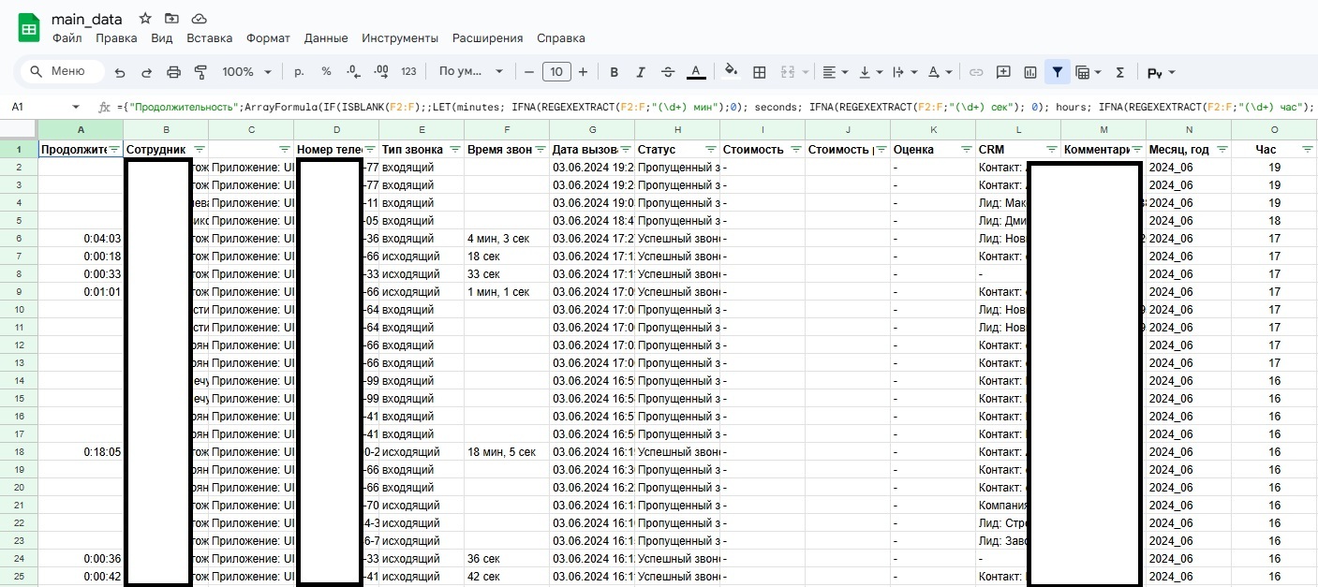Click the Insert chart icon

point(1030,72)
